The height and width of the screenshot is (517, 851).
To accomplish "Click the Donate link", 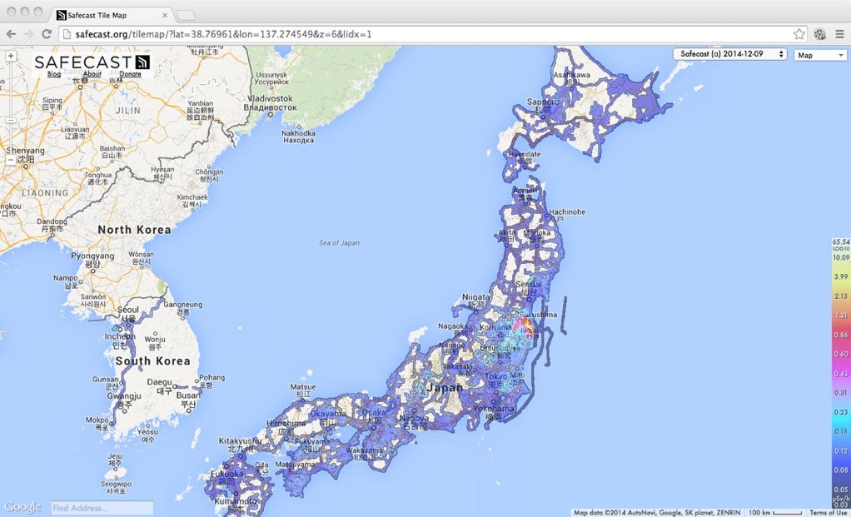I will (131, 73).
